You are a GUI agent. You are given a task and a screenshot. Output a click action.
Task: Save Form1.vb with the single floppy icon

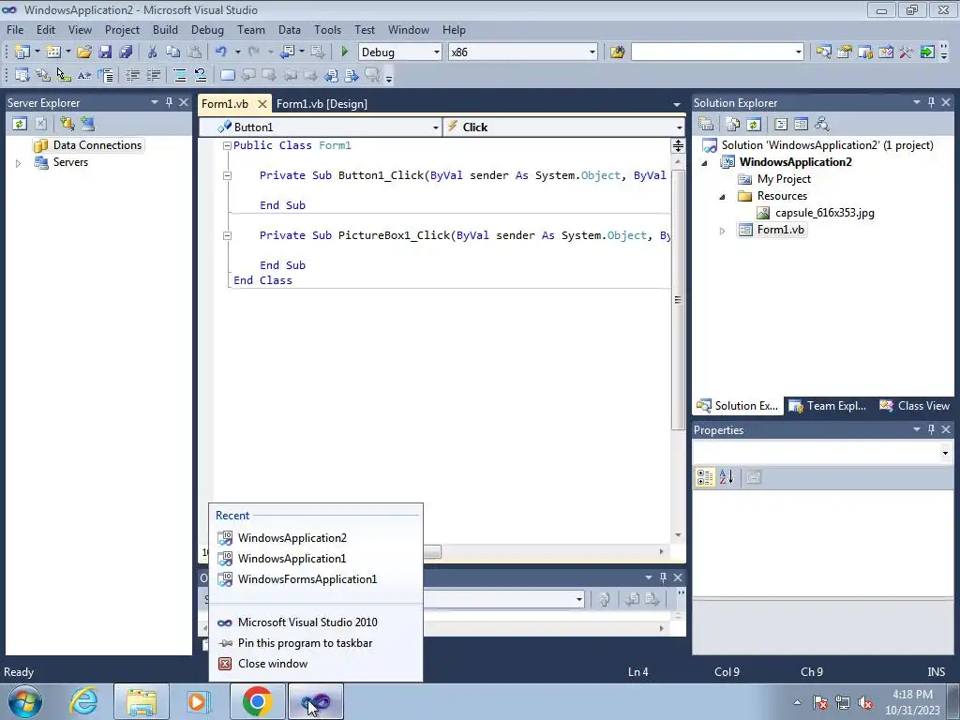click(105, 52)
